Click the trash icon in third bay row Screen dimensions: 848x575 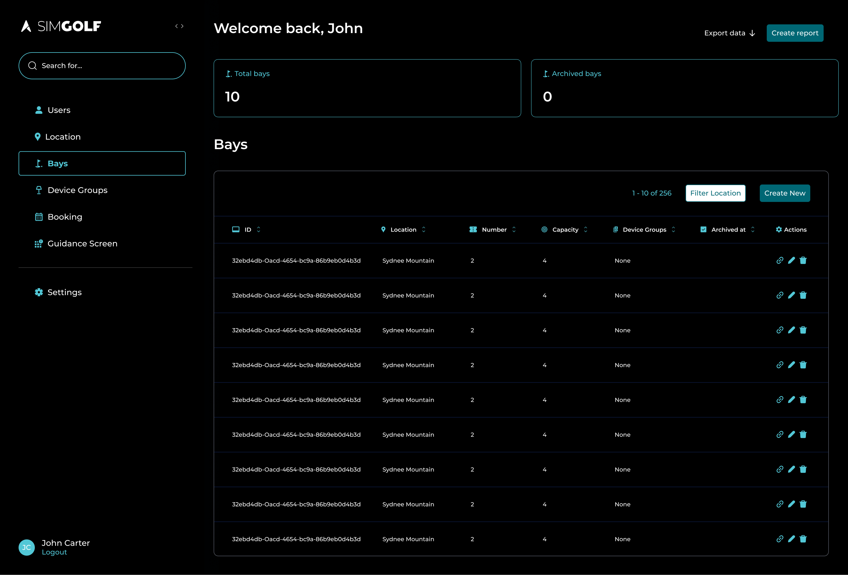coord(803,330)
